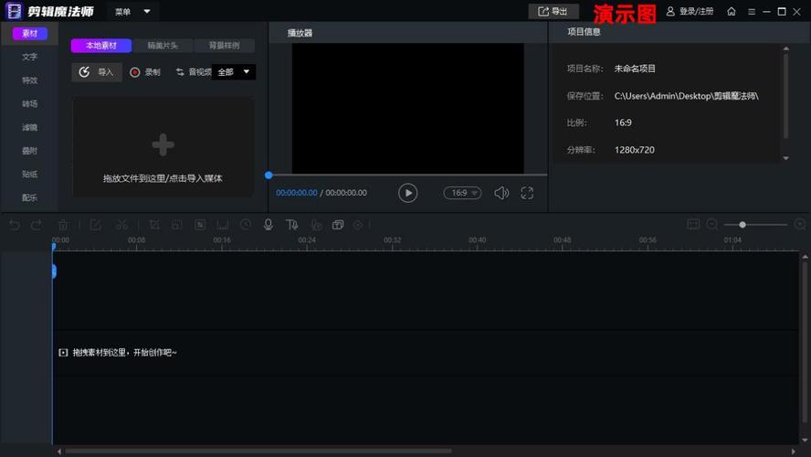Viewport: 811px width, 457px height.
Task: Click the 00:48 mark on the timeline ruler
Action: point(563,240)
